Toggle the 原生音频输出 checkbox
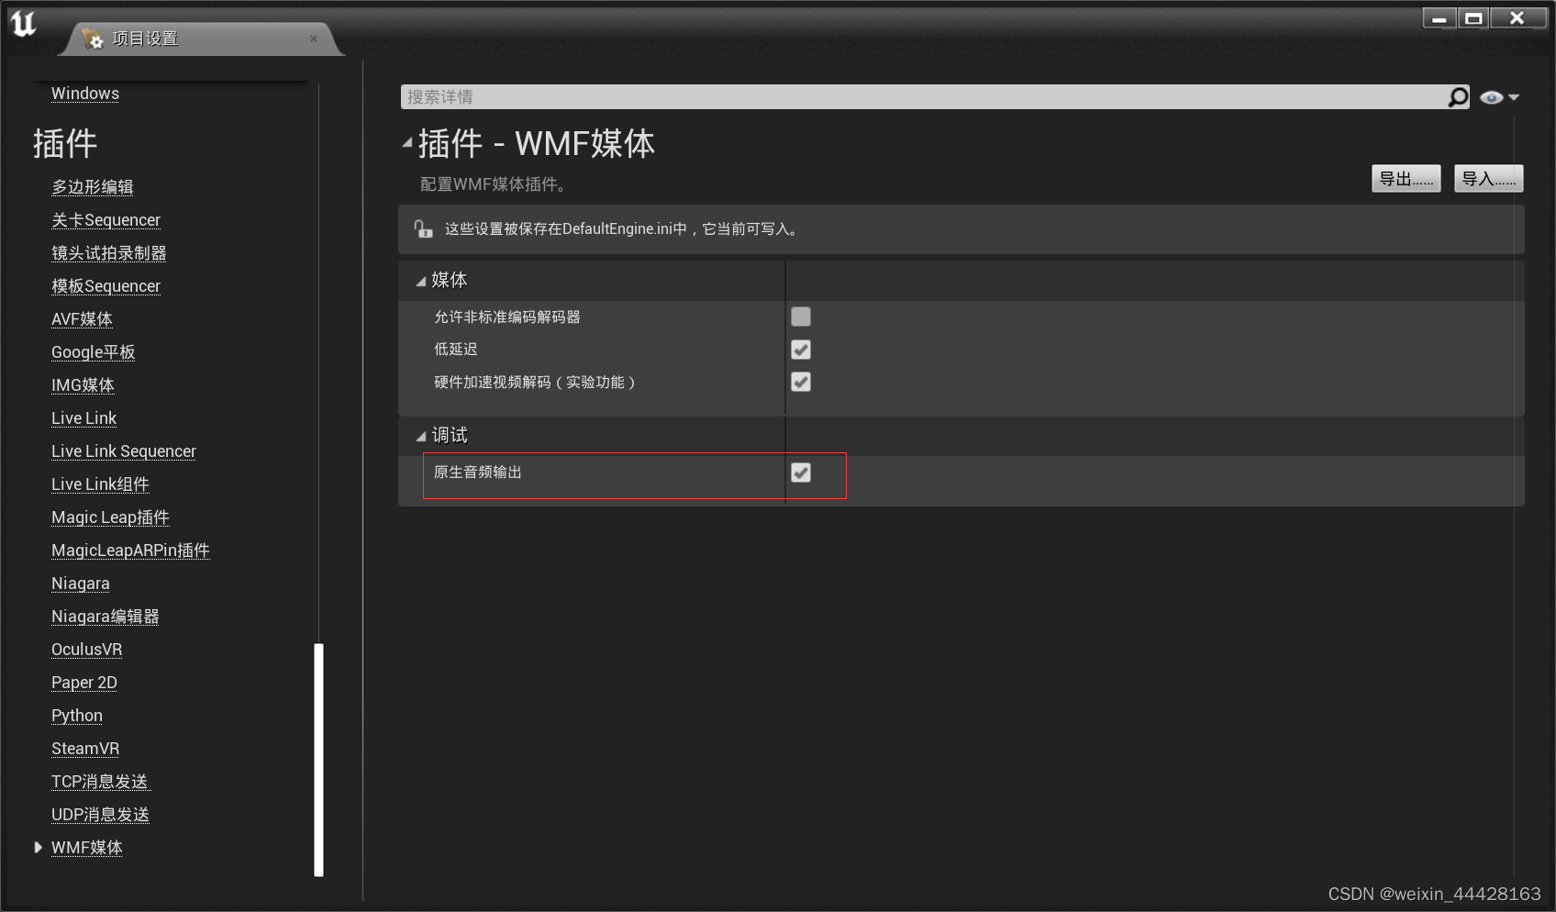The width and height of the screenshot is (1556, 912). 801,473
